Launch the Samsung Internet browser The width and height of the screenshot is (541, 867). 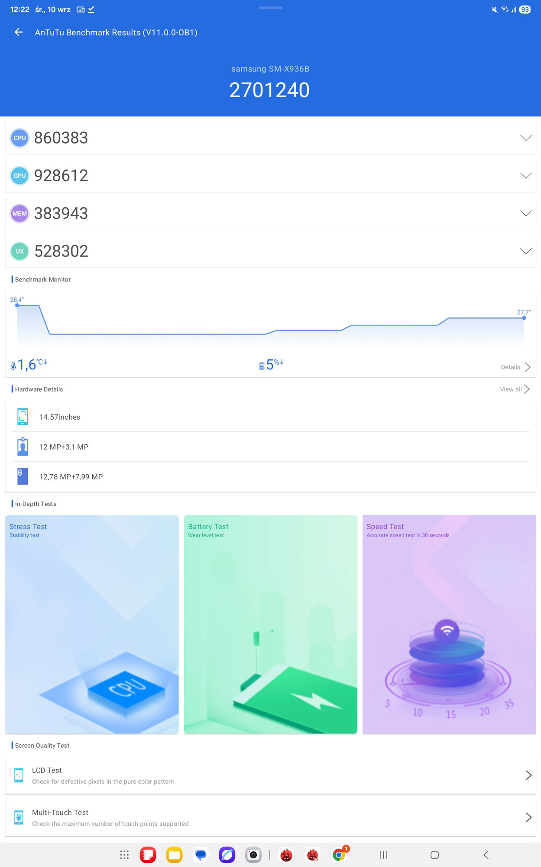[x=227, y=855]
